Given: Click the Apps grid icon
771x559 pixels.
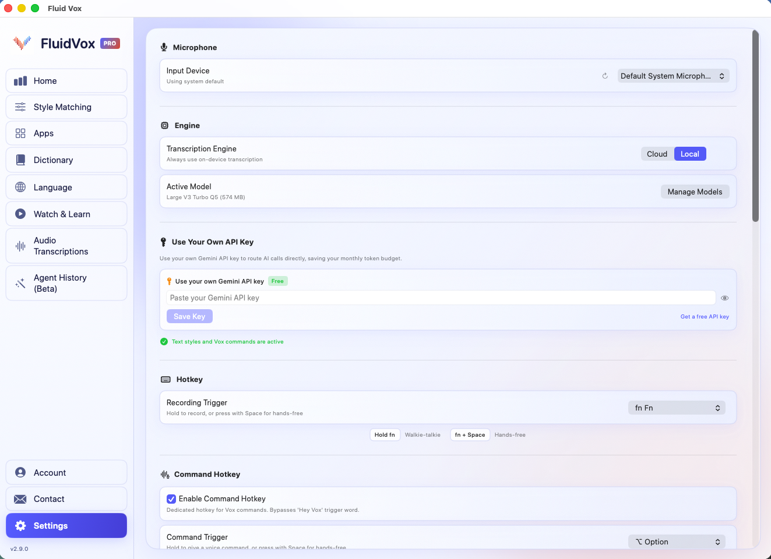Looking at the screenshot, I should point(20,133).
